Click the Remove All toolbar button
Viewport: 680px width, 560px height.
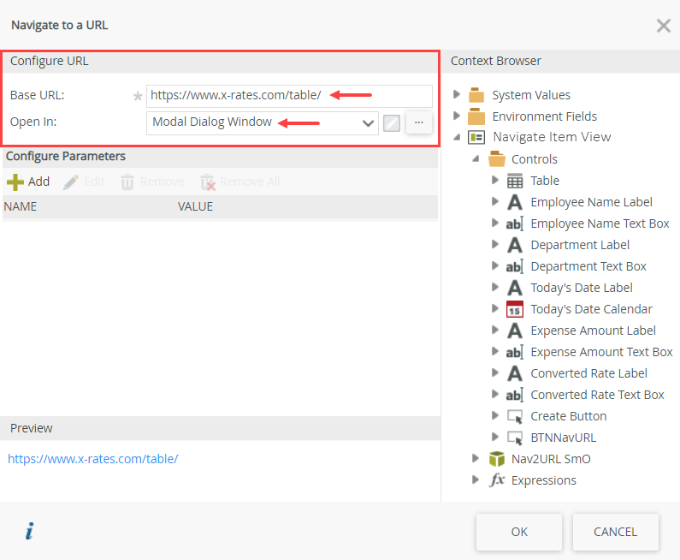[x=240, y=182]
